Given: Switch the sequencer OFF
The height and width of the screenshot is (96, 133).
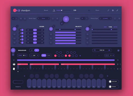Looking at the screenshot, I should pos(32,50).
